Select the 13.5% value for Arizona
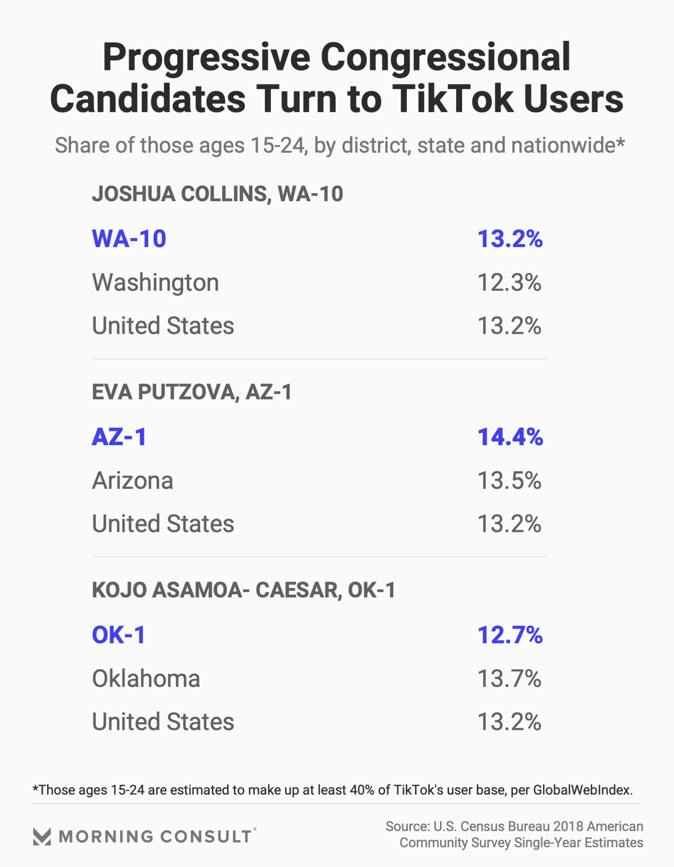The height and width of the screenshot is (867, 674). (509, 481)
